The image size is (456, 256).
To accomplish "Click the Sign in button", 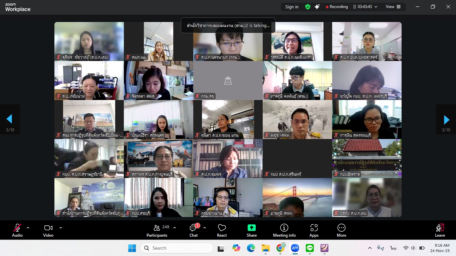I will pos(292,7).
